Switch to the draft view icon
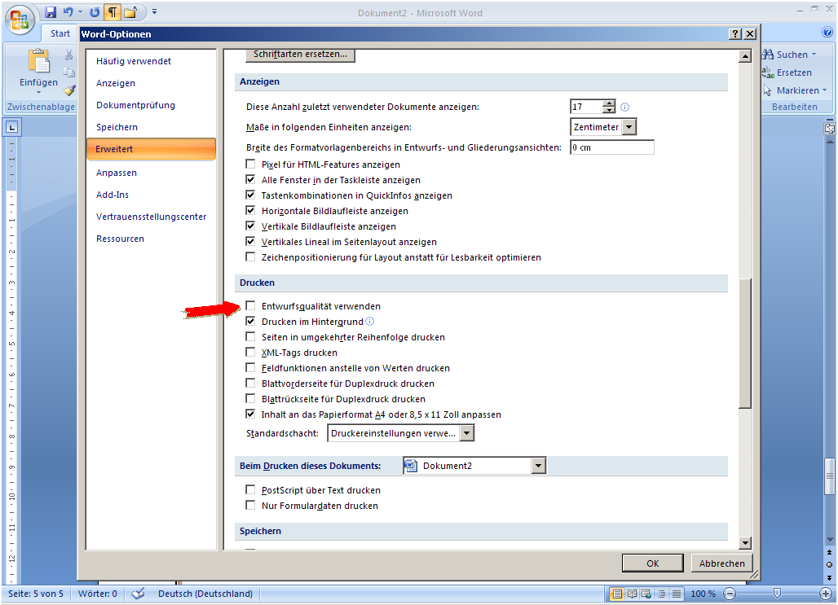 point(677,594)
